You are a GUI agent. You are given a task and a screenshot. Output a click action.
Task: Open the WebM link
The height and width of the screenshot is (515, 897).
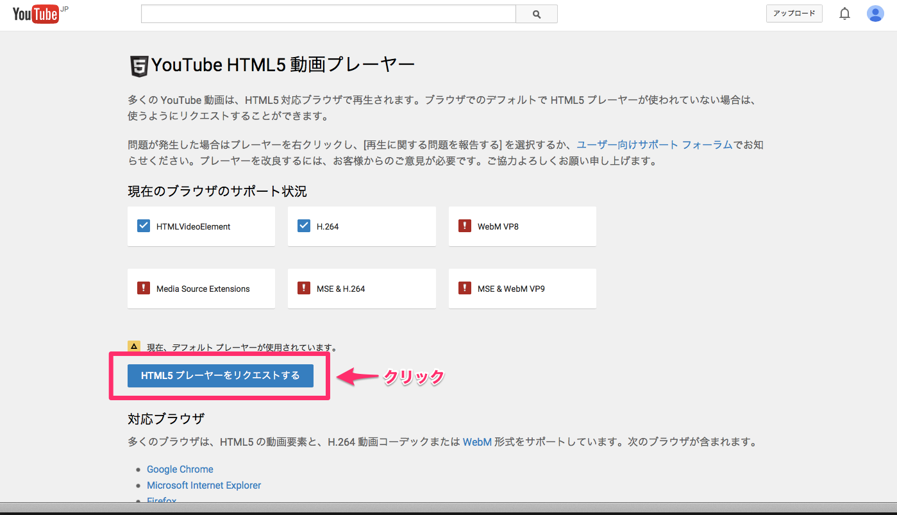pyautogui.click(x=477, y=442)
